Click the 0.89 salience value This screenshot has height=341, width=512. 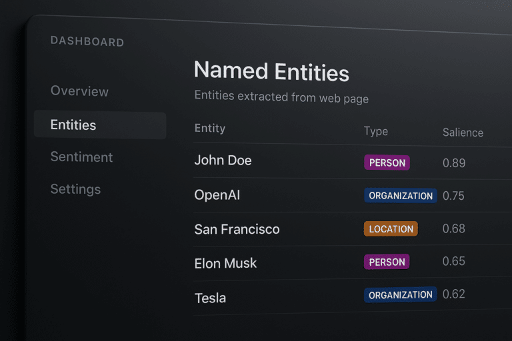coord(454,163)
